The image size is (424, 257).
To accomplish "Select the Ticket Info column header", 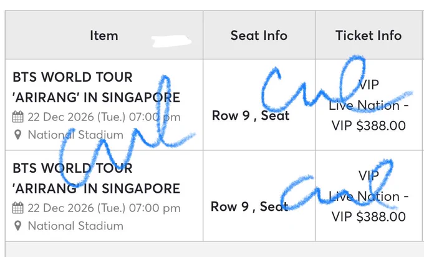I will tap(369, 36).
